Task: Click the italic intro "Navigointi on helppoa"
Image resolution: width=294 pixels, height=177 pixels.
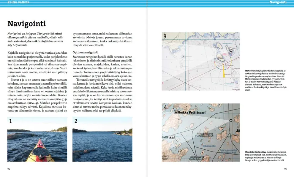Action: click(35, 39)
